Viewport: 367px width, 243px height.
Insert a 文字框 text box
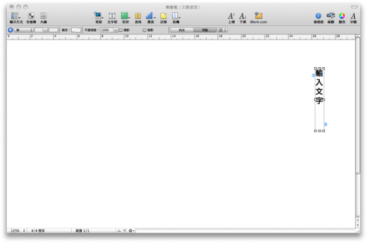(x=112, y=16)
